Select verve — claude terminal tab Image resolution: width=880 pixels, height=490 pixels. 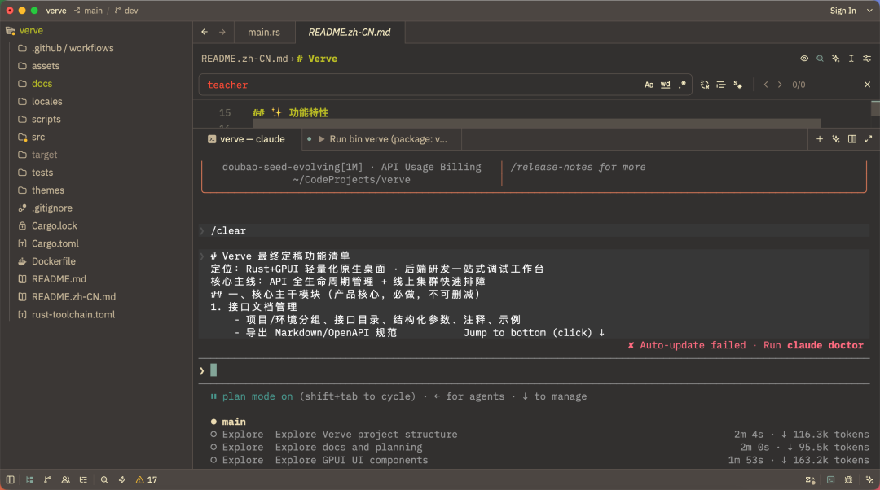point(247,139)
